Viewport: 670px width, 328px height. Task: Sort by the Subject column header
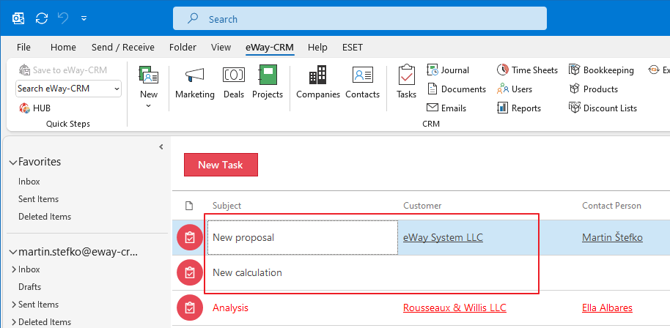[227, 206]
